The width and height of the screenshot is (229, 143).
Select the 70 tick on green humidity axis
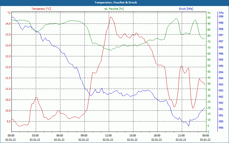[x=209, y=48]
